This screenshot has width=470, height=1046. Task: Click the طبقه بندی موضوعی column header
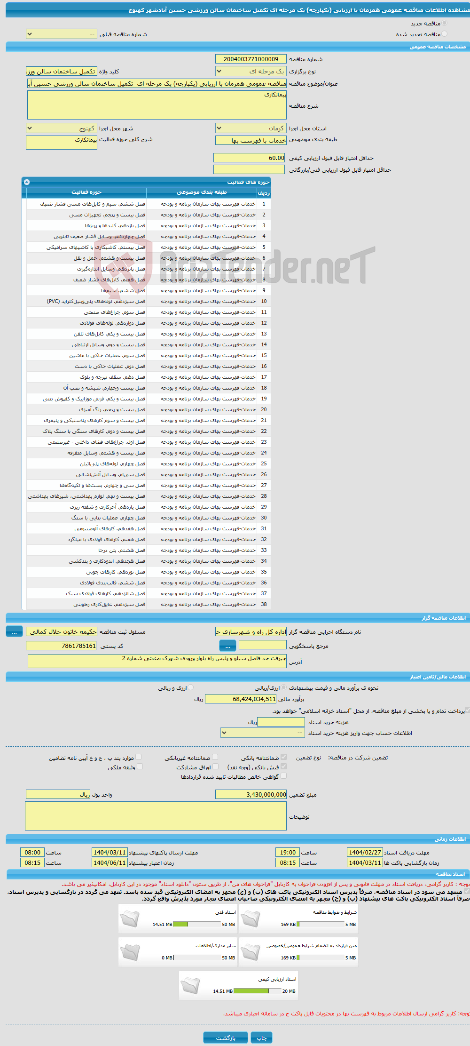[x=202, y=192]
